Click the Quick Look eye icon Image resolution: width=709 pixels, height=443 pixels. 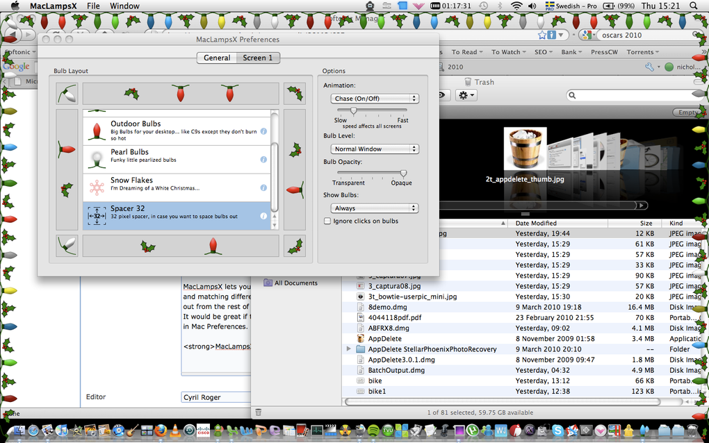[442, 95]
